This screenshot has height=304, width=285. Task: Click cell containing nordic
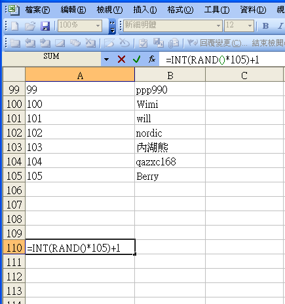coord(170,132)
